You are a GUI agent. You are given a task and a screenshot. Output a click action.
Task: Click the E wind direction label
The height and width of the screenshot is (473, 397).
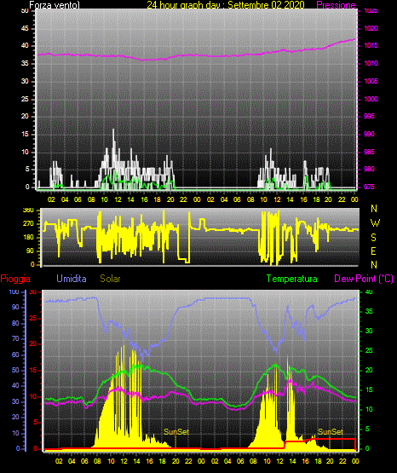click(373, 251)
